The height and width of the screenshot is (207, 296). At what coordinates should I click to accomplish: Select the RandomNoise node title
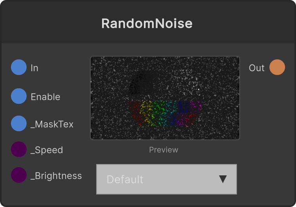(147, 23)
